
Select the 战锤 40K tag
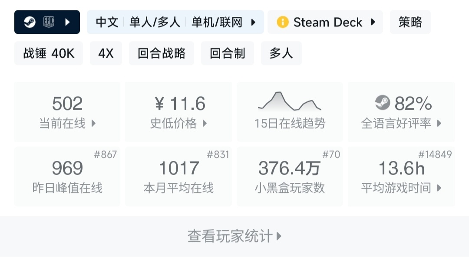49,53
